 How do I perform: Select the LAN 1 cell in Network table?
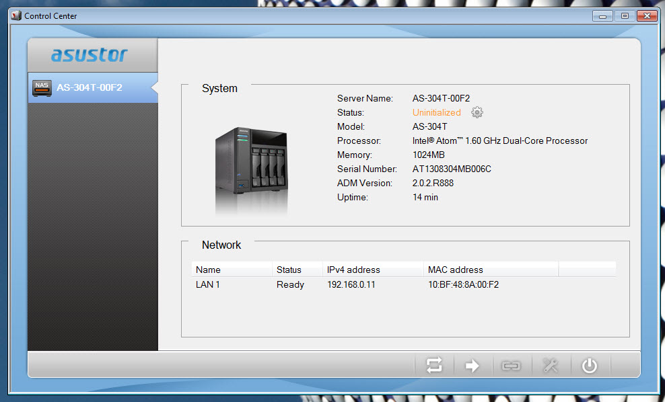coord(207,284)
